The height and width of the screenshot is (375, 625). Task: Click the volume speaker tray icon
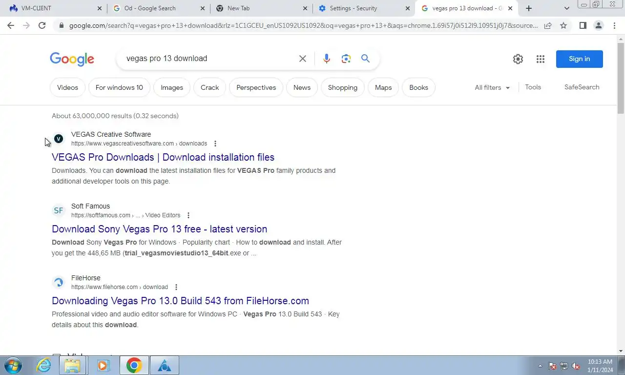point(576,366)
